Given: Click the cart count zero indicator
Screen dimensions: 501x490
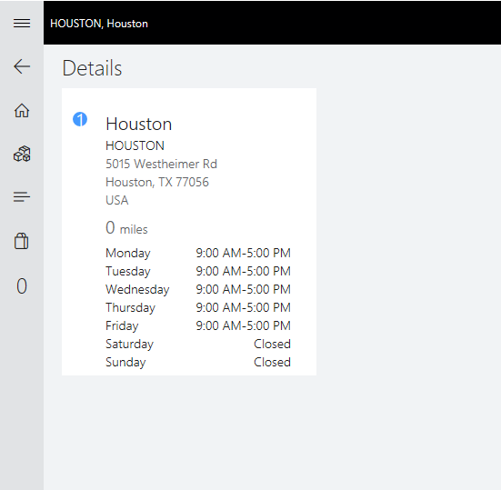Looking at the screenshot, I should pyautogui.click(x=22, y=285).
